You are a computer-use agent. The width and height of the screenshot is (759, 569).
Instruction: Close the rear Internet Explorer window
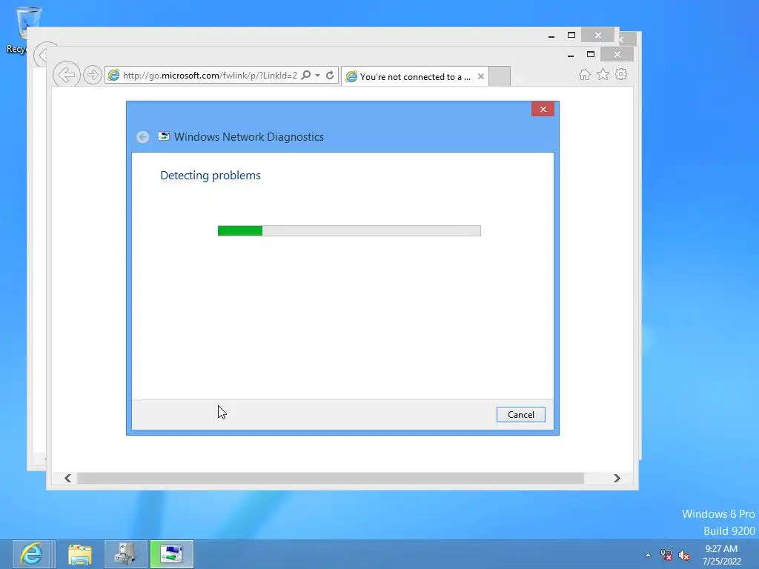(x=598, y=35)
